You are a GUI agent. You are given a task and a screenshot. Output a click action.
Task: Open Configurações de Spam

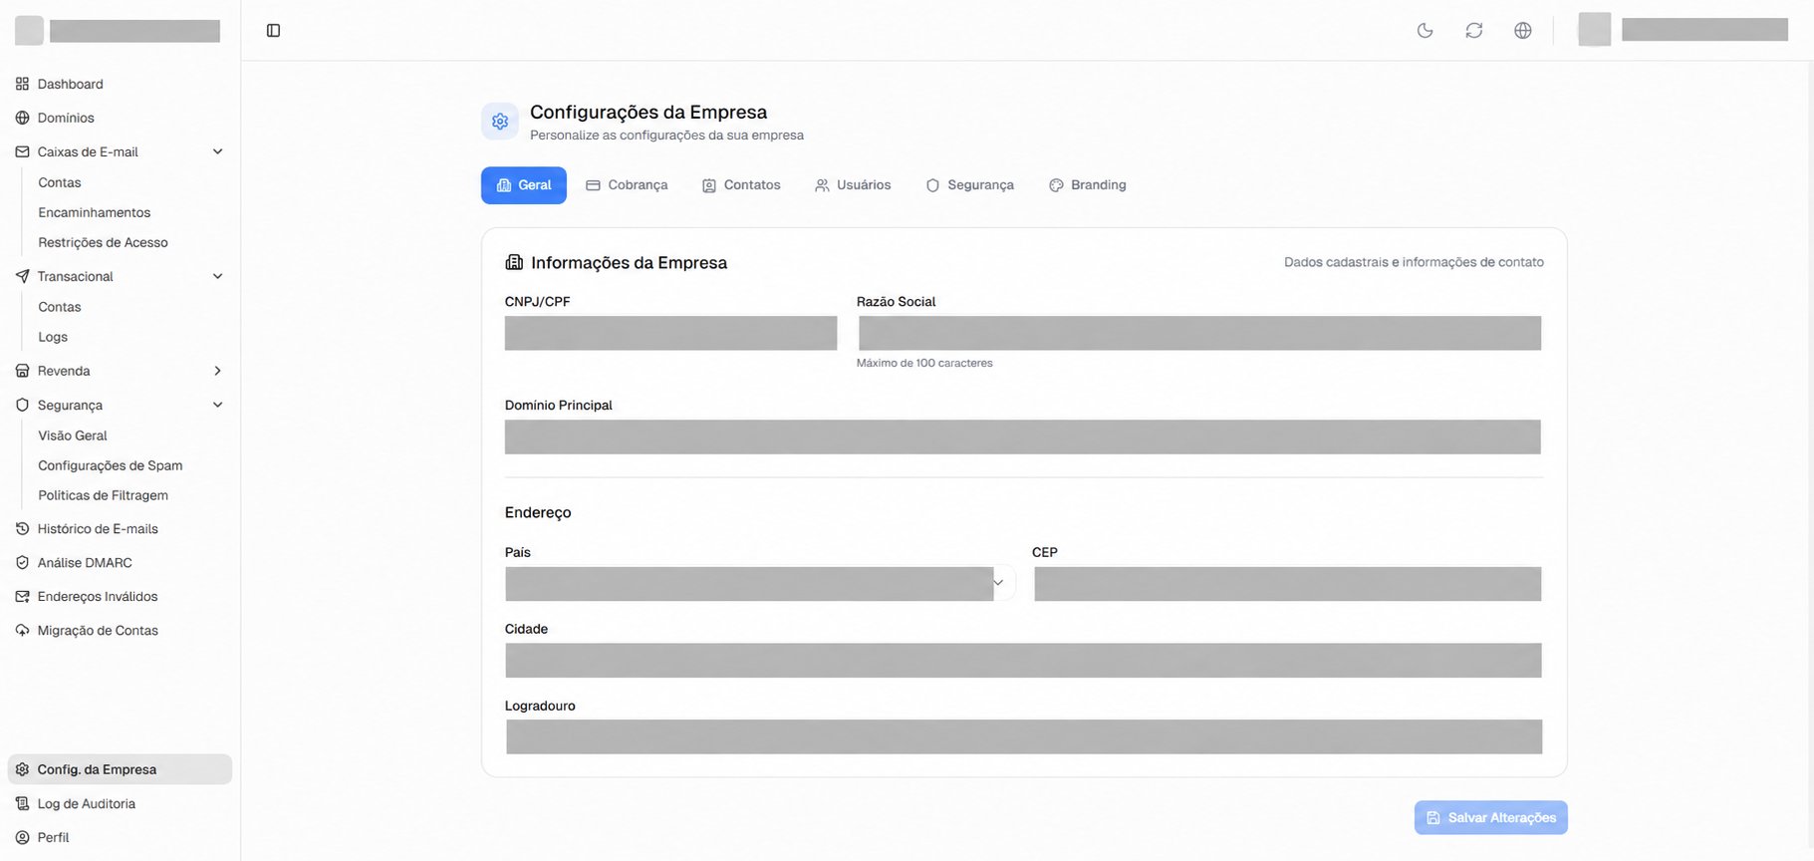point(110,465)
